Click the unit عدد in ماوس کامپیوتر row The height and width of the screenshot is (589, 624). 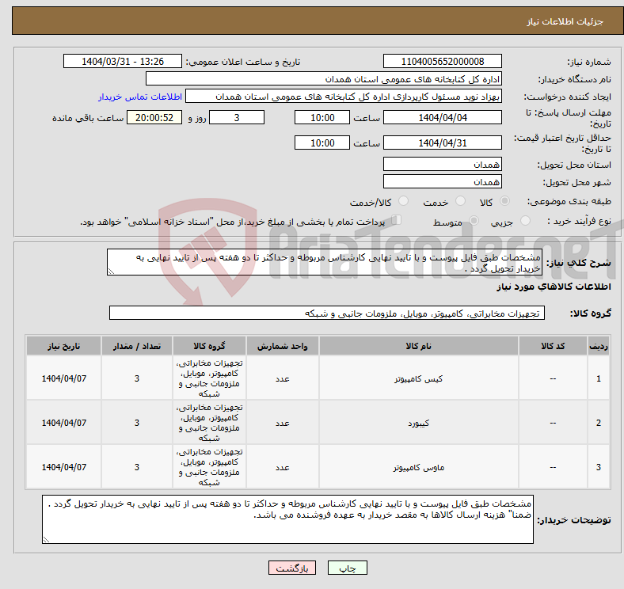point(282,467)
